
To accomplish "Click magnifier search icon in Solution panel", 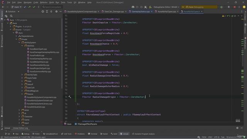I will point(11,16).
